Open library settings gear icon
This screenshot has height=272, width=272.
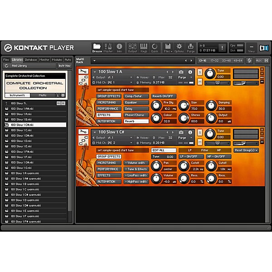(63, 95)
